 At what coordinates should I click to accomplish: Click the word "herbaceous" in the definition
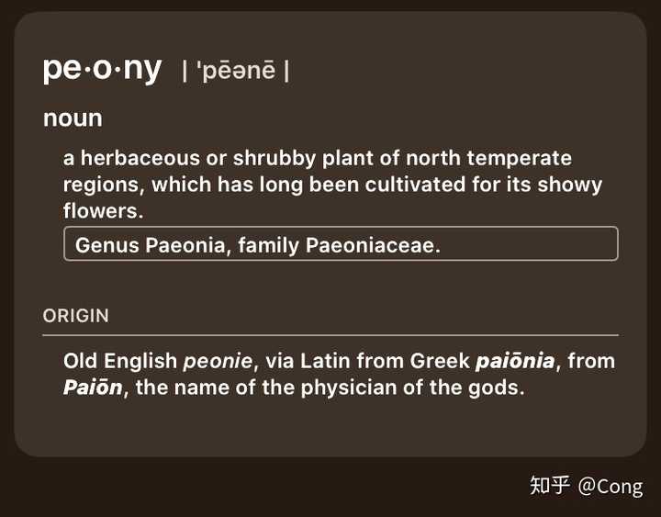(131, 158)
